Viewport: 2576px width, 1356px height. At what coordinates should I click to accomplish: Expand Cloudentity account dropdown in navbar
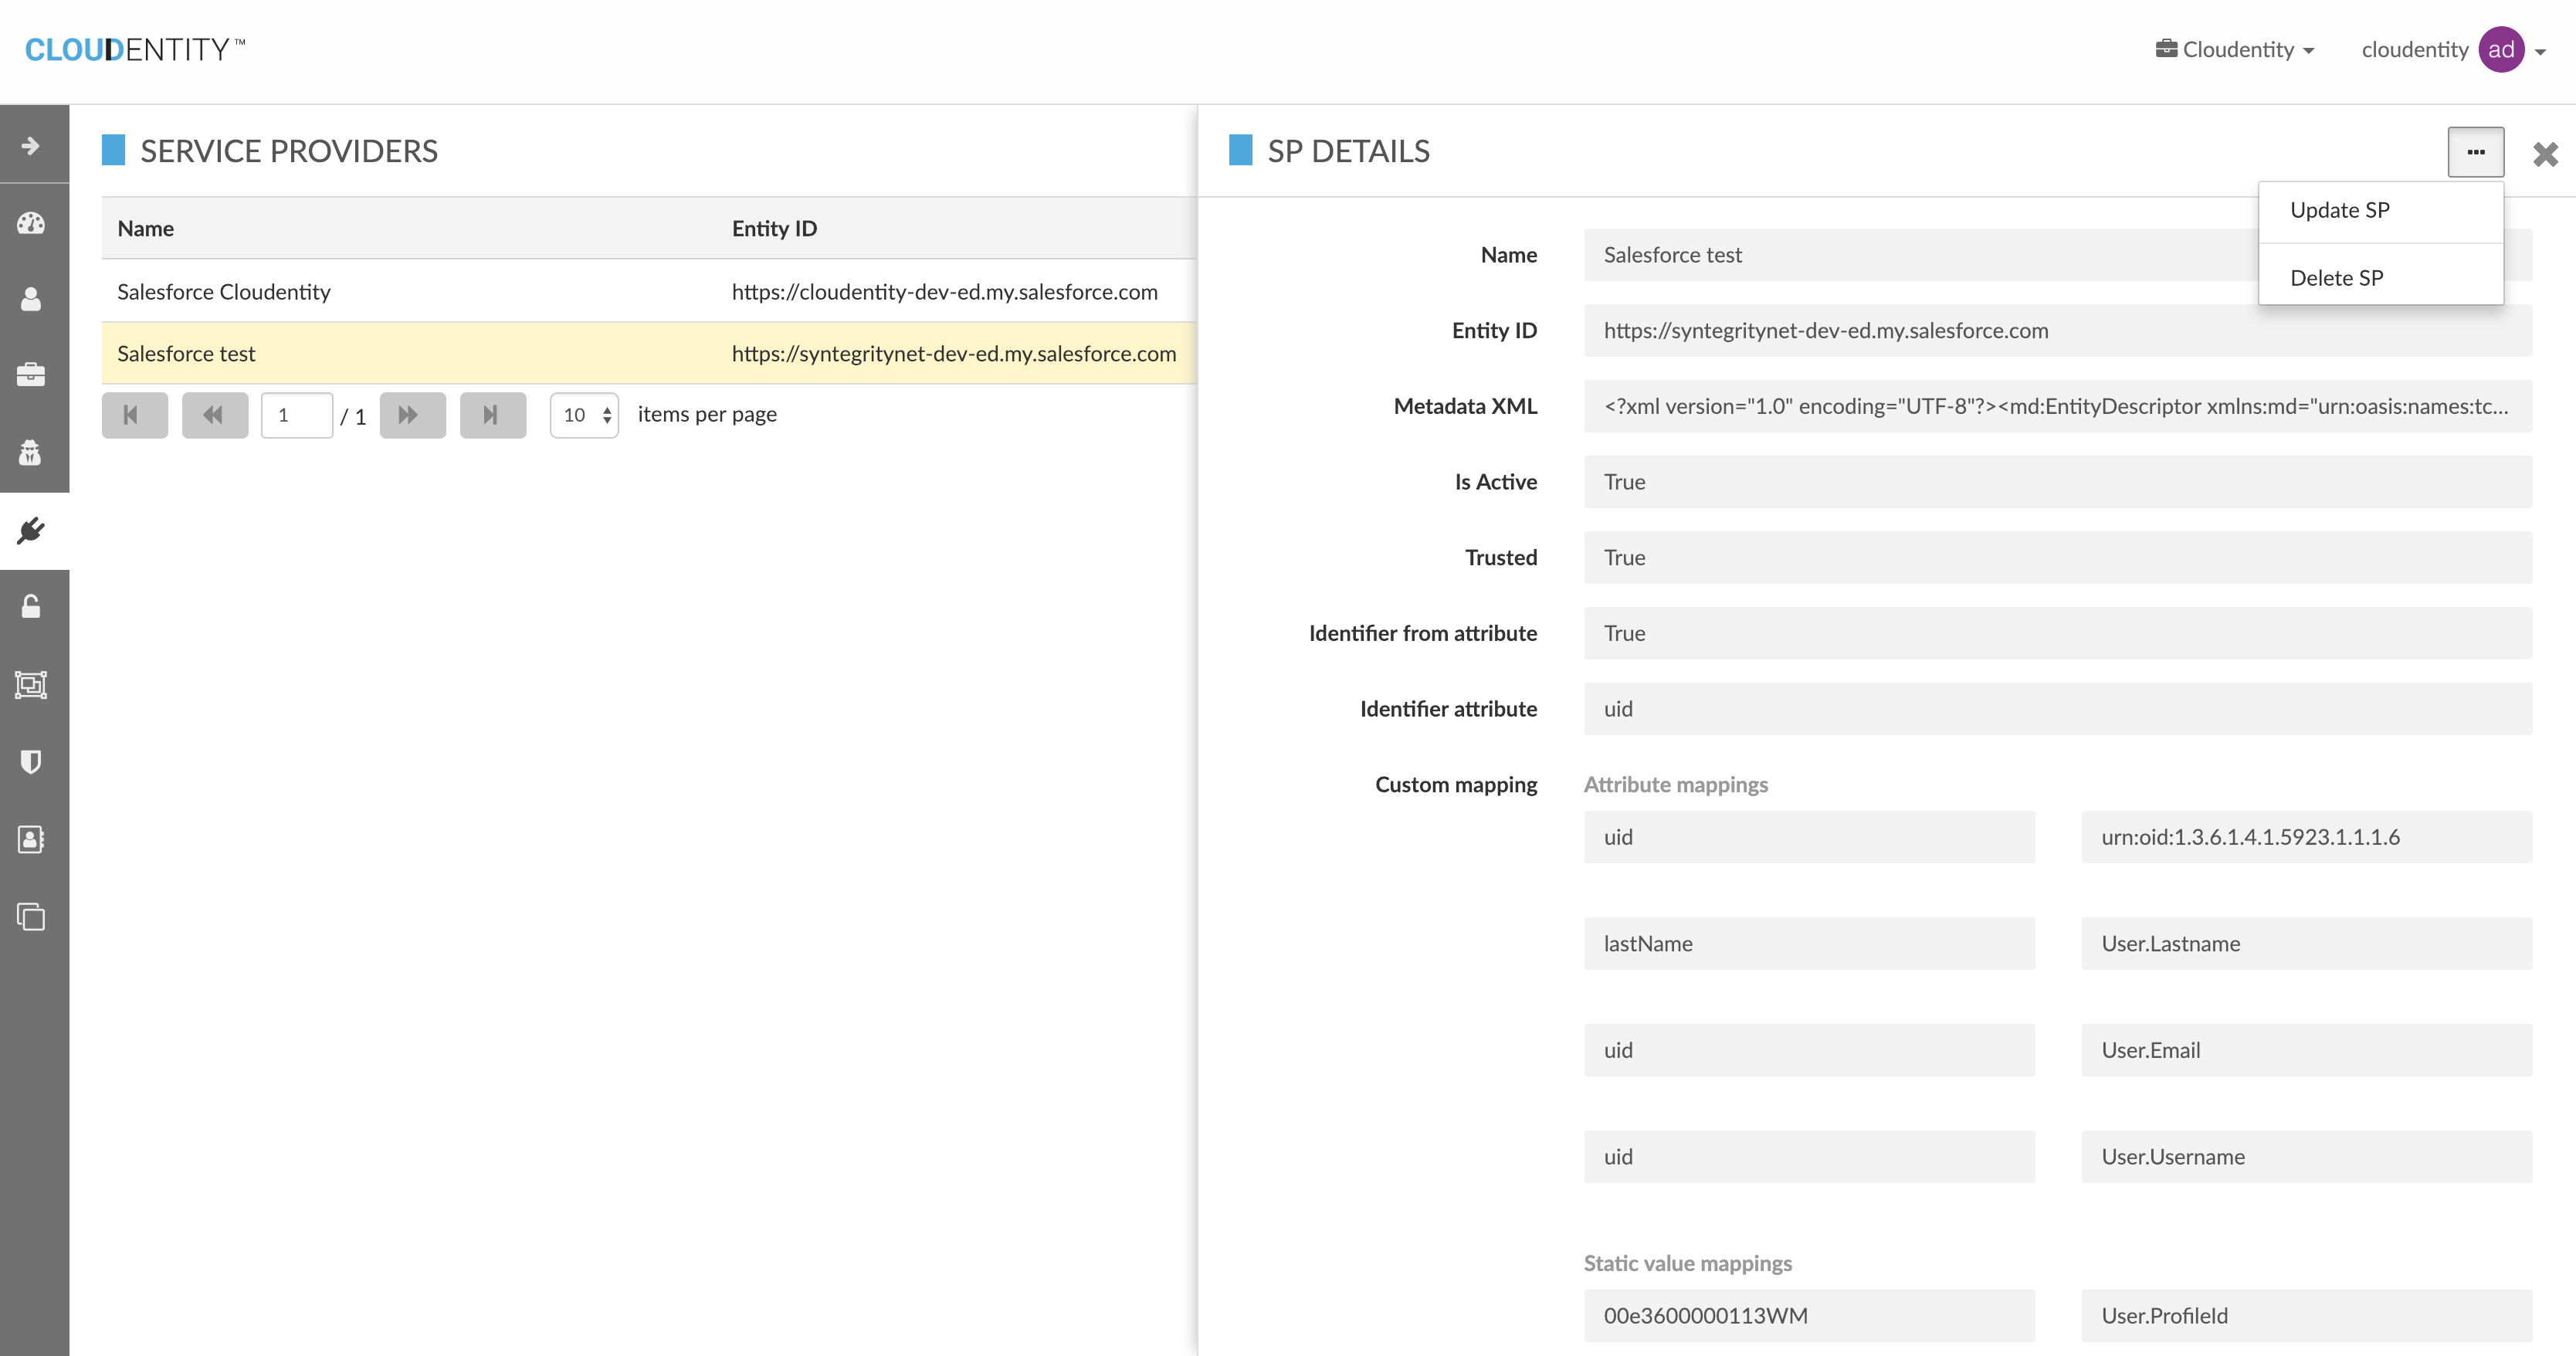tap(2453, 49)
